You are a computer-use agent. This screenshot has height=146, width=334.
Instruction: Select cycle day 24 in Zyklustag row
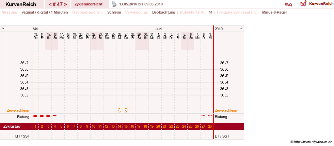coord(184,126)
